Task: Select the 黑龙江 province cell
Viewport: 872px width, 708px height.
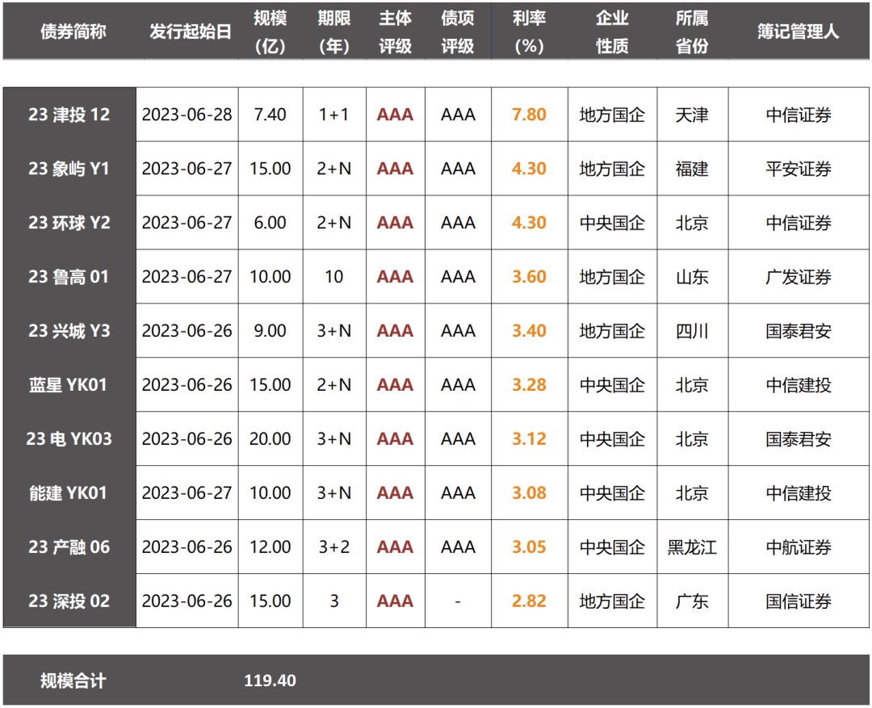Action: pos(692,547)
